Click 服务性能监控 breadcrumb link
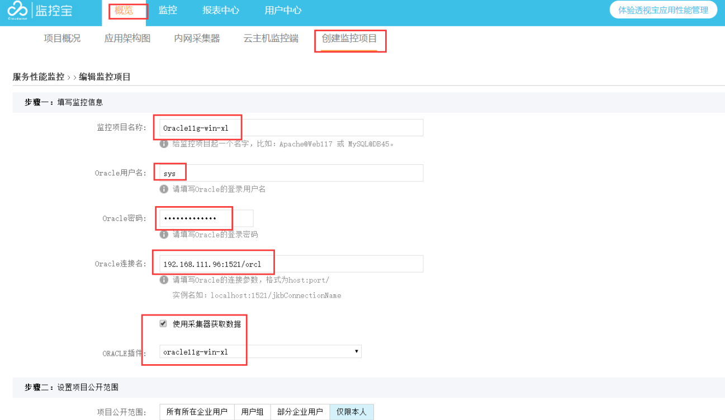Image resolution: width=725 pixels, height=420 pixels. (39, 77)
